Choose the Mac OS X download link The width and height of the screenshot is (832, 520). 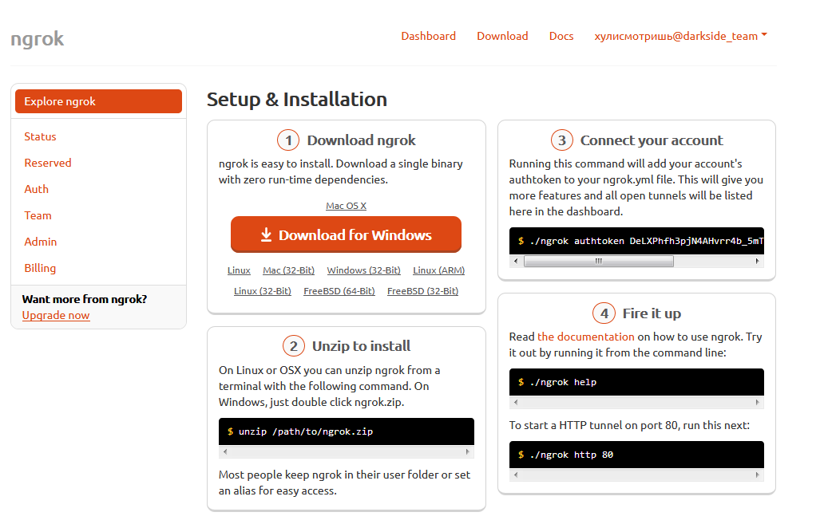point(346,206)
